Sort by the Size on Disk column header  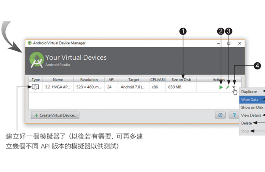(181, 80)
